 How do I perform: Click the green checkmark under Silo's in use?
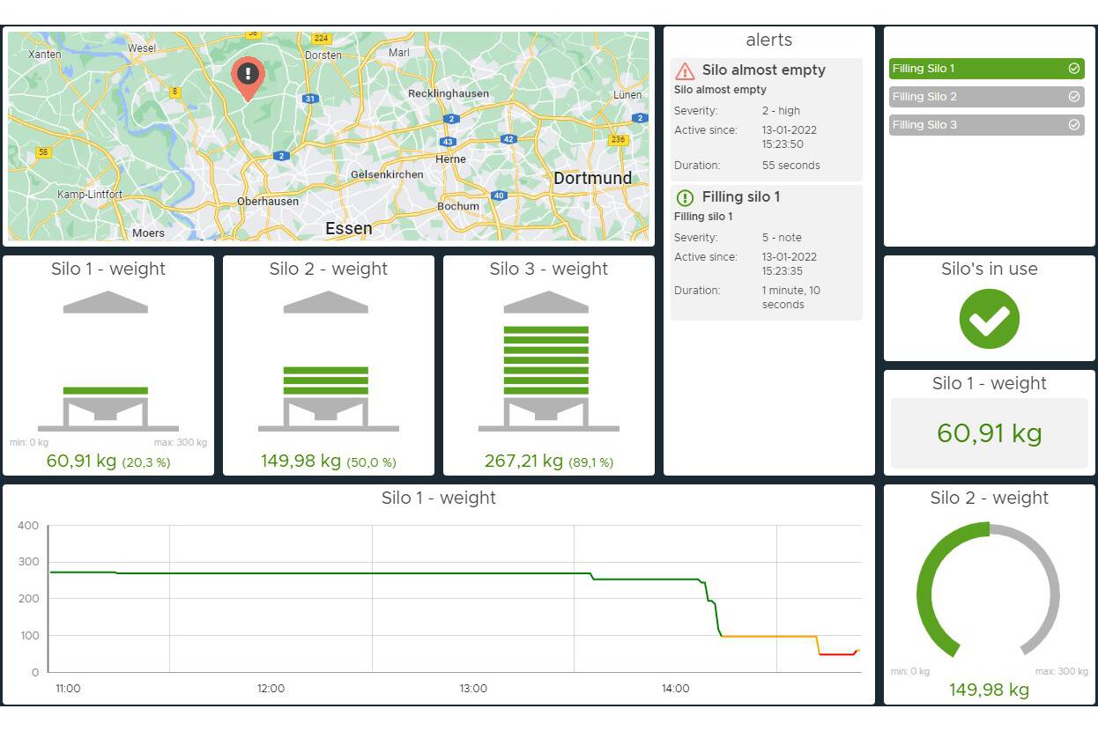[989, 319]
